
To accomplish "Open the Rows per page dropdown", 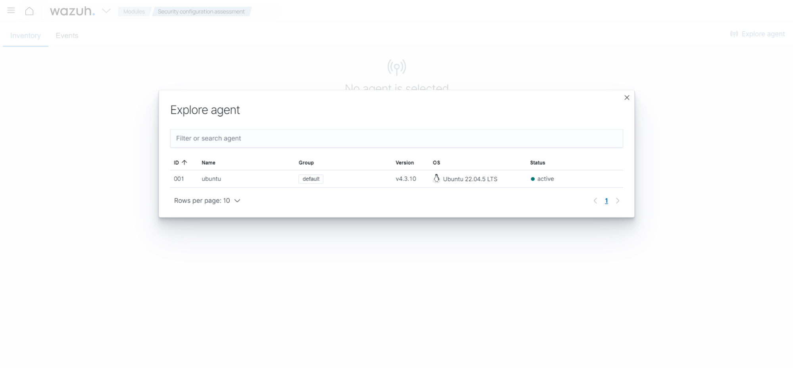I will 207,201.
